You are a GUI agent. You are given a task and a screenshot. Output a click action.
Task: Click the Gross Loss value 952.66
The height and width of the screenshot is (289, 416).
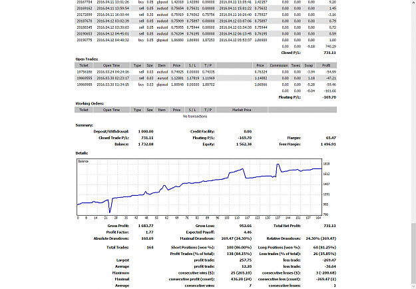tap(246, 226)
